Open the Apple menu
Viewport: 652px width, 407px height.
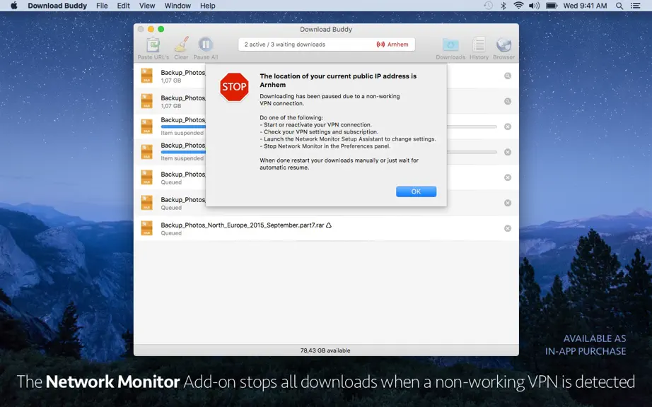[13, 6]
